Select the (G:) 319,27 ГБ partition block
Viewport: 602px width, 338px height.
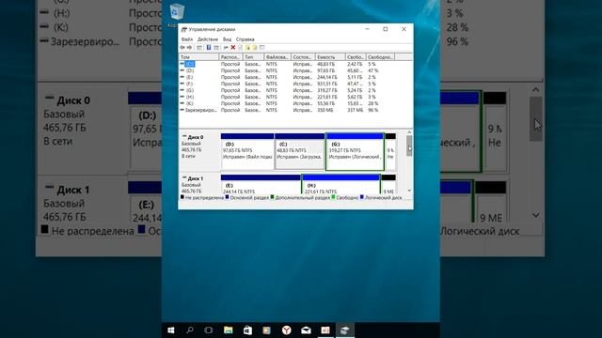355,151
